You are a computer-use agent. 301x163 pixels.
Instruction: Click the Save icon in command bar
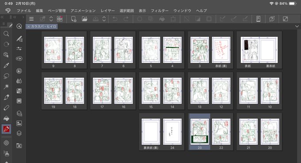pos(96,19)
